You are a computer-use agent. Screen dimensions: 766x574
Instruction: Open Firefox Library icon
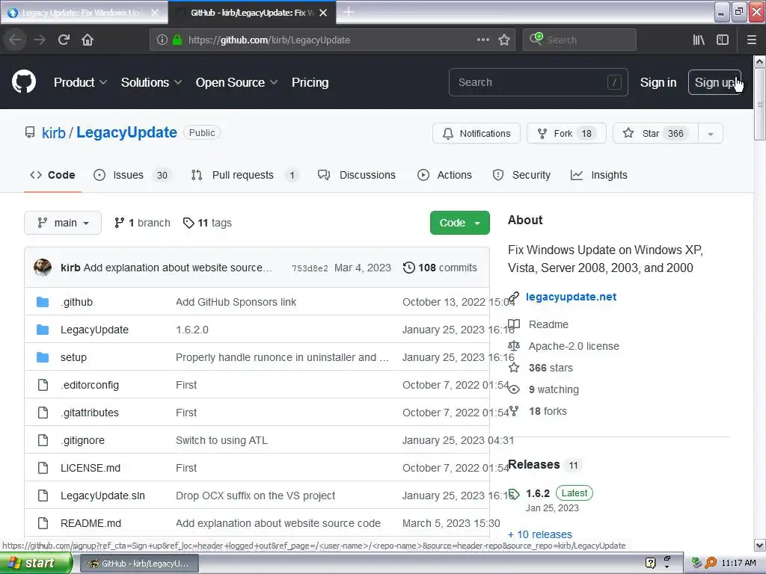(699, 40)
